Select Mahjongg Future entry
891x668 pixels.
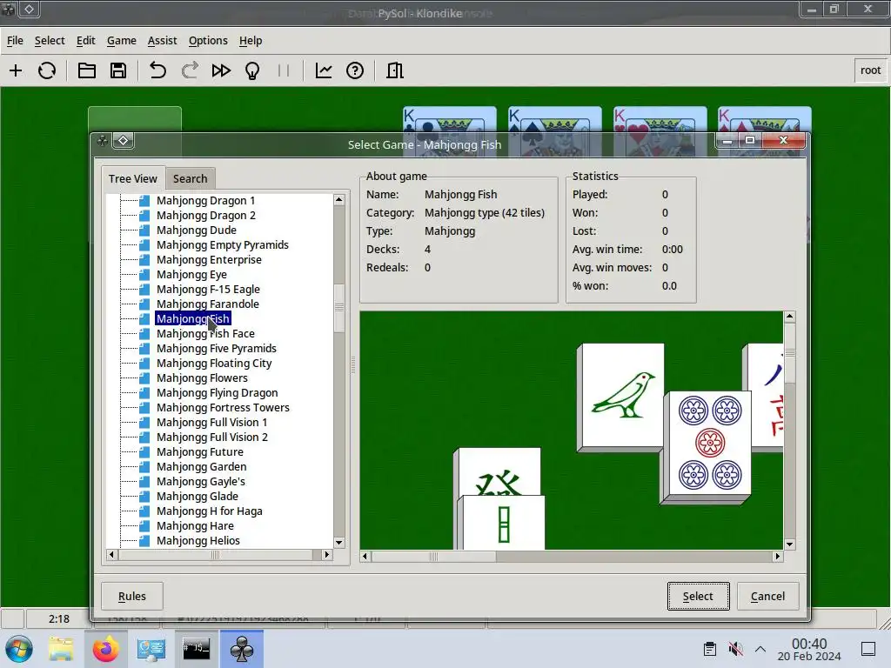(200, 451)
